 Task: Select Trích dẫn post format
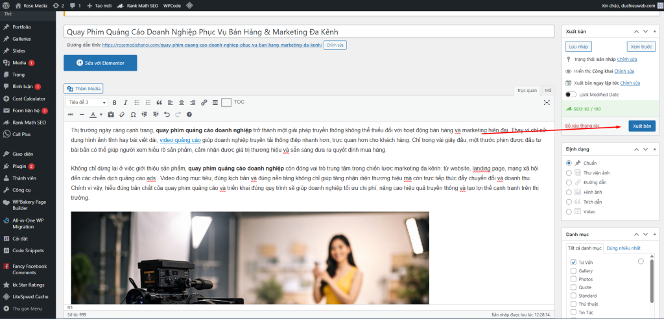pyautogui.click(x=568, y=202)
